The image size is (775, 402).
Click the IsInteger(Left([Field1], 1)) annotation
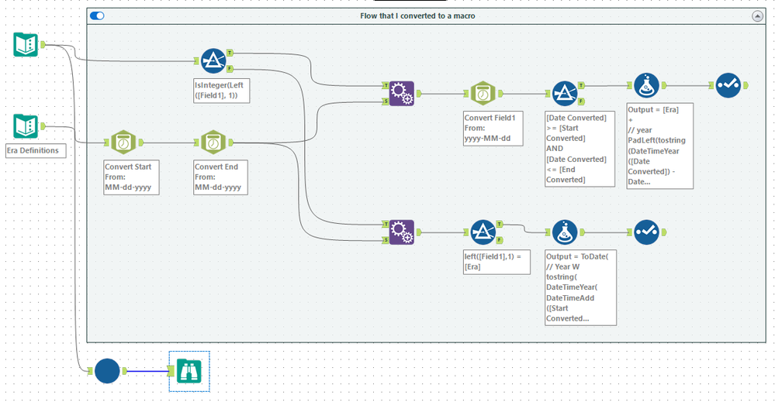click(x=221, y=91)
